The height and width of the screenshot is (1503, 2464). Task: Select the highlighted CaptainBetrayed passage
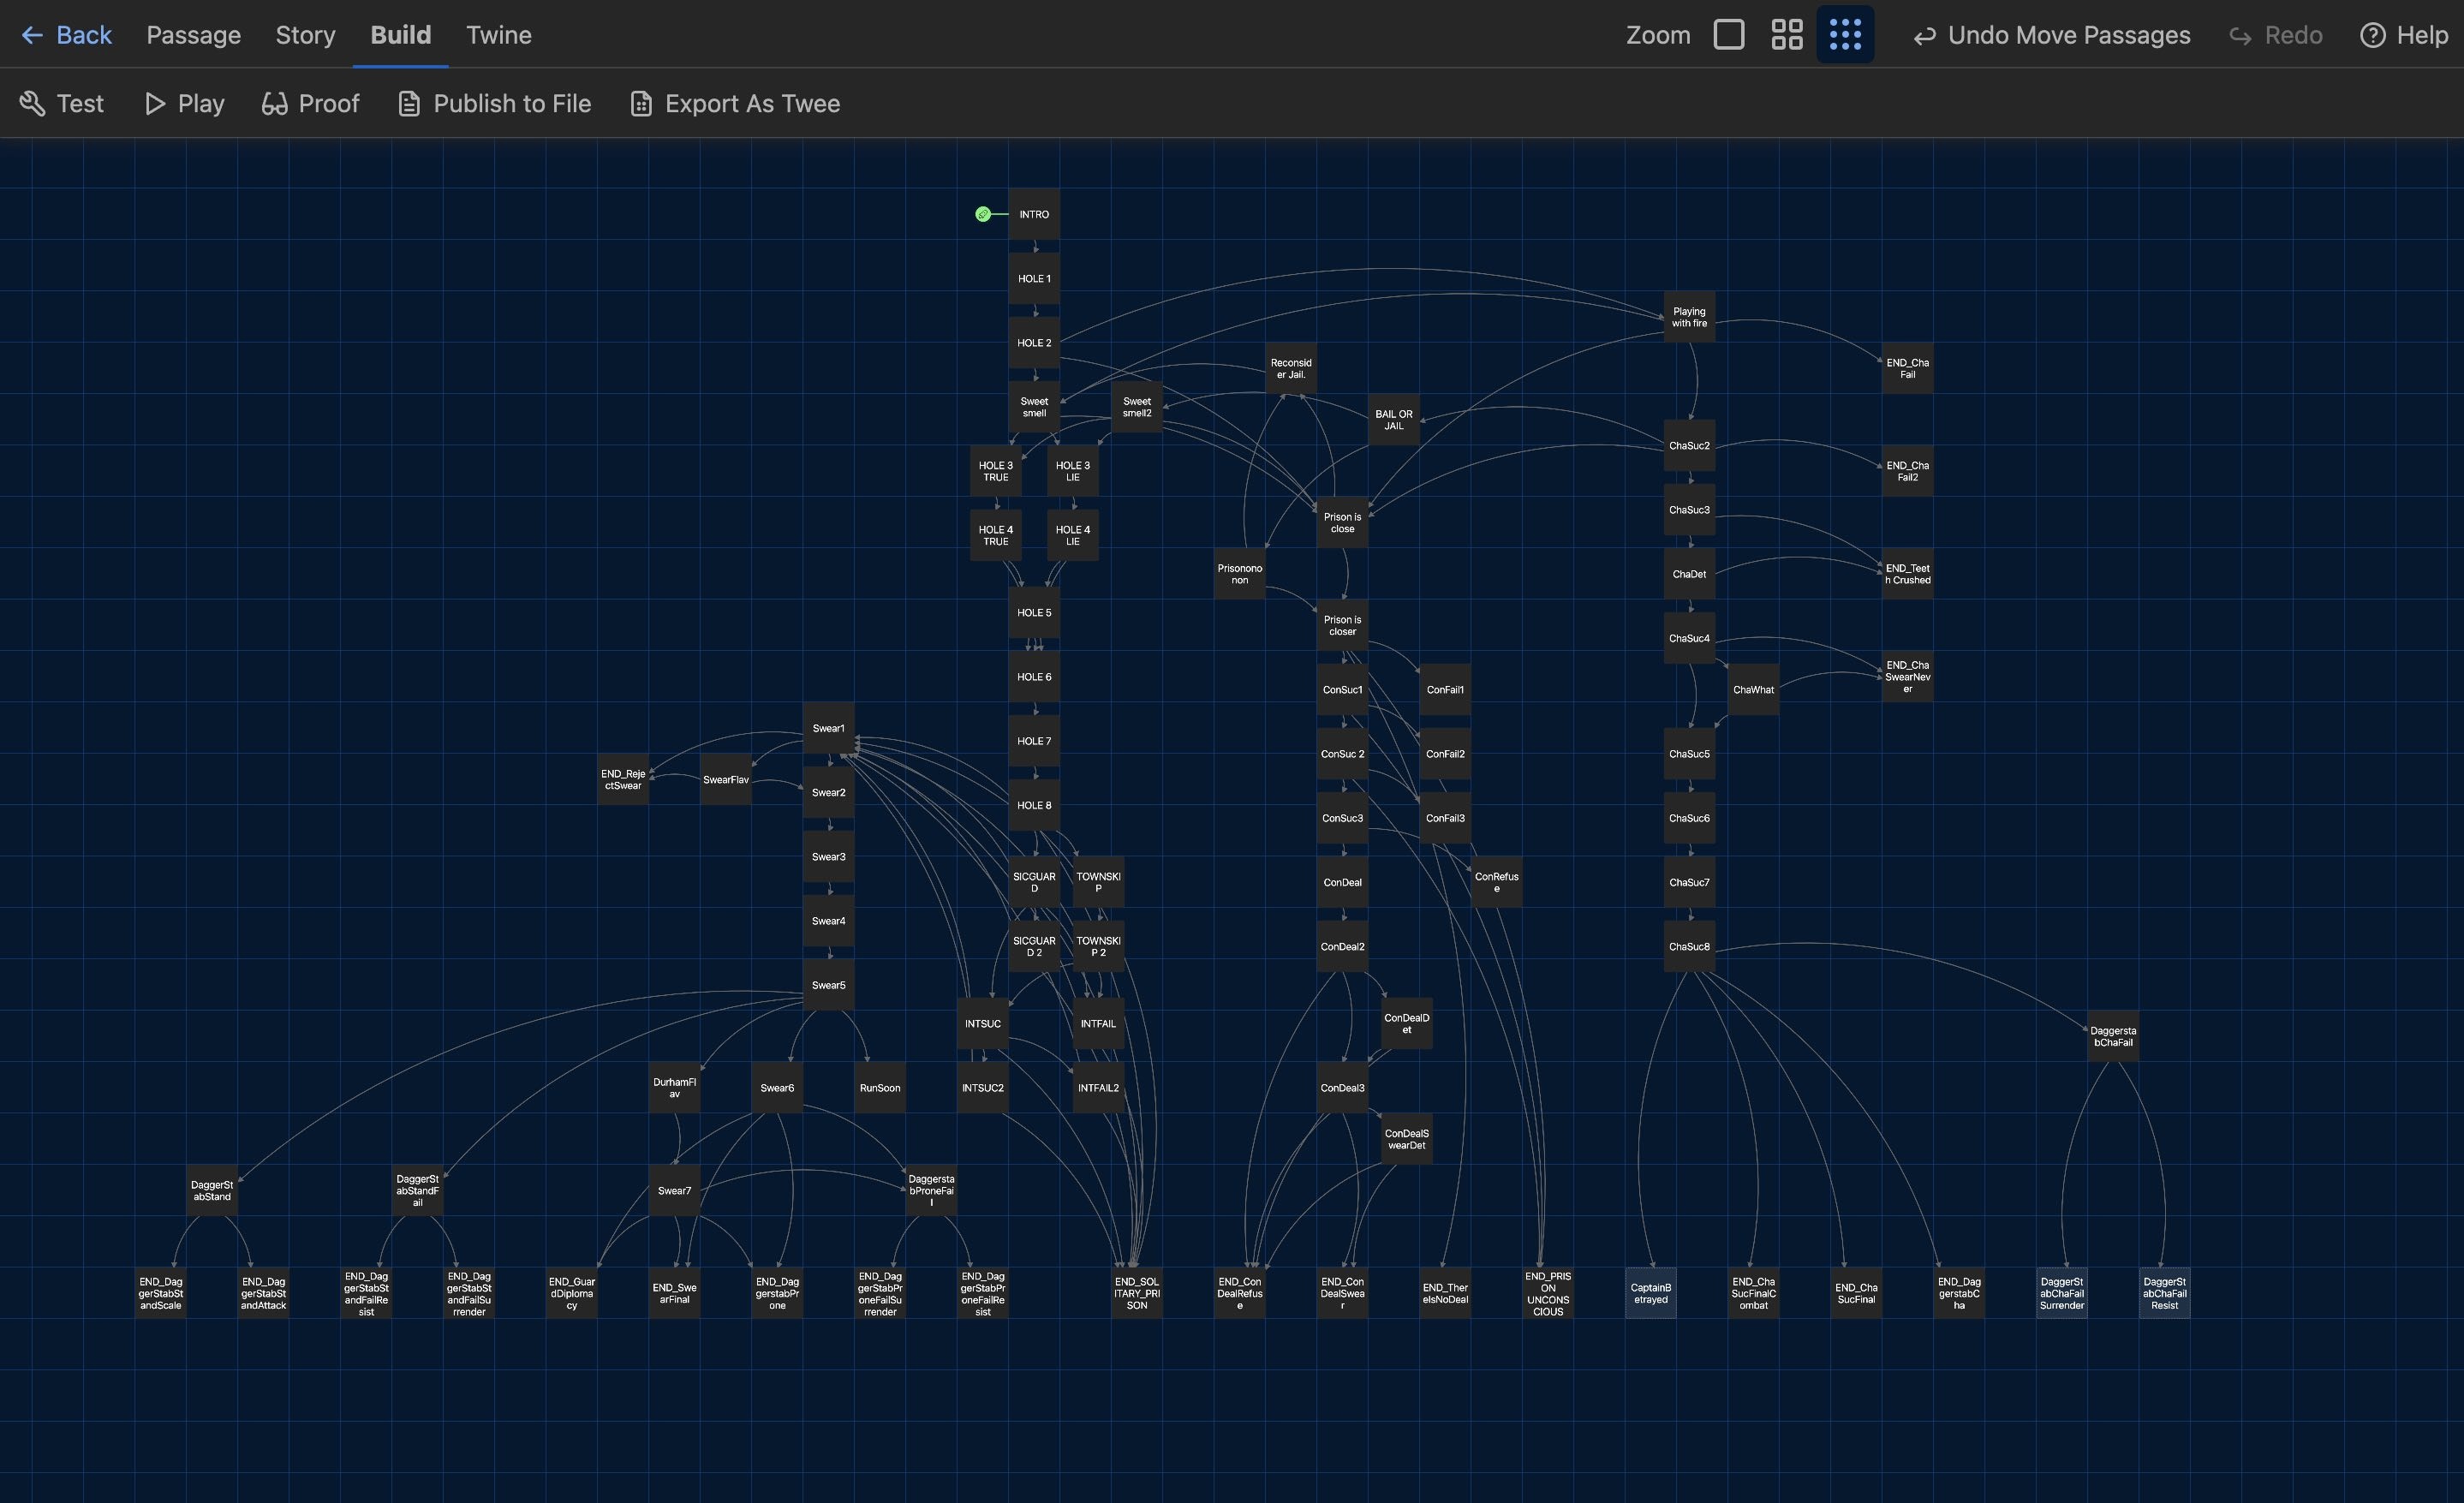1650,1293
